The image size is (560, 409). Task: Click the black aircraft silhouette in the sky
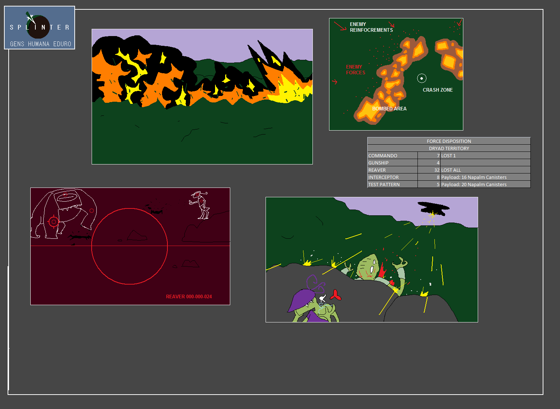[433, 208]
